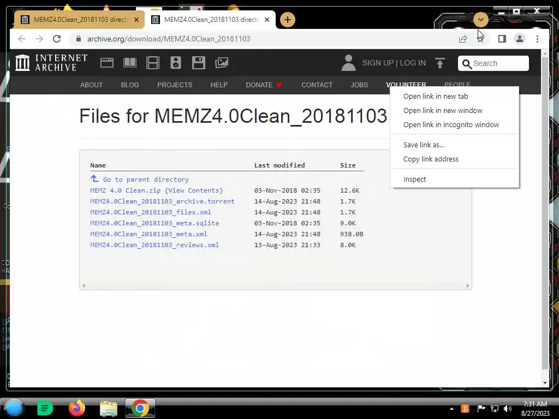The height and width of the screenshot is (419, 559).
Task: Bookmark this page with the star icon
Action: coord(480,39)
